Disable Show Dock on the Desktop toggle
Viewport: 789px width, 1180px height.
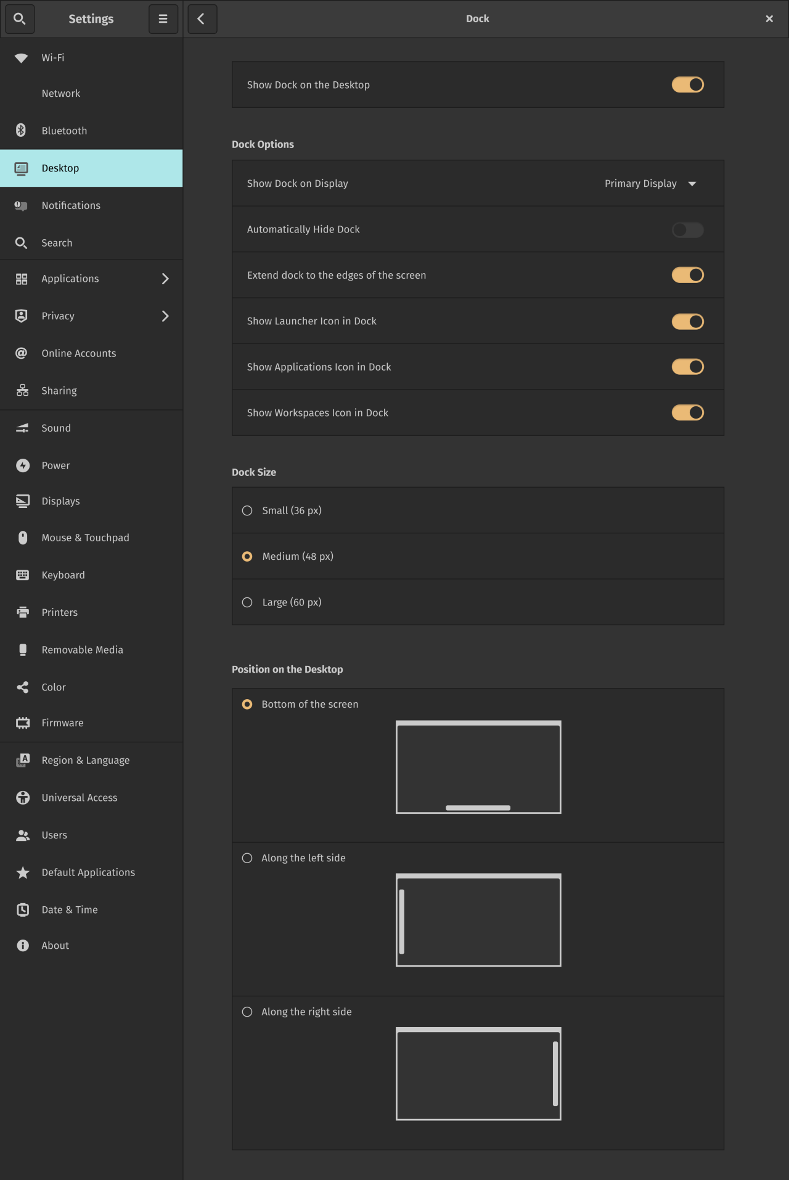687,84
